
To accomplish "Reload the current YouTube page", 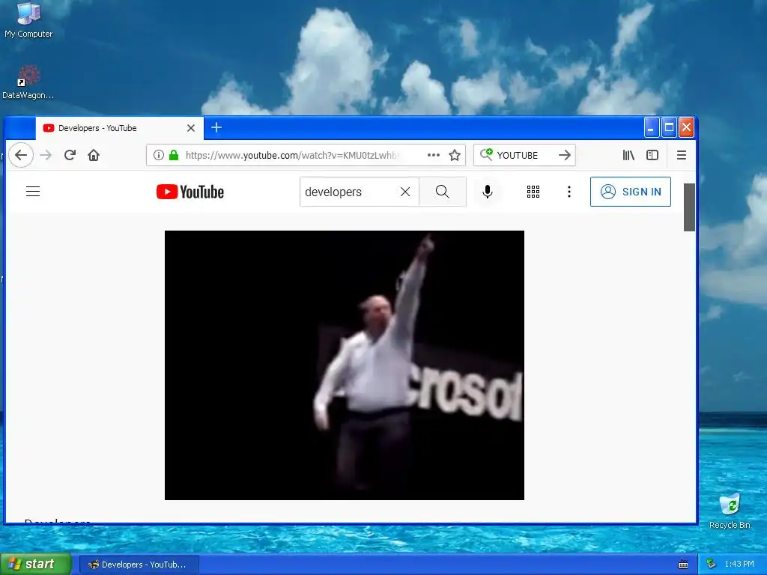I will click(70, 155).
